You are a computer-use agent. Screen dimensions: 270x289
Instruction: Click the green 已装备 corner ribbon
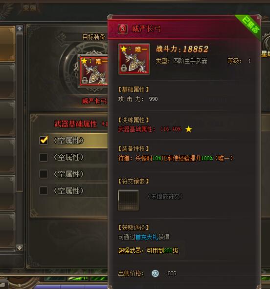coord(249,26)
